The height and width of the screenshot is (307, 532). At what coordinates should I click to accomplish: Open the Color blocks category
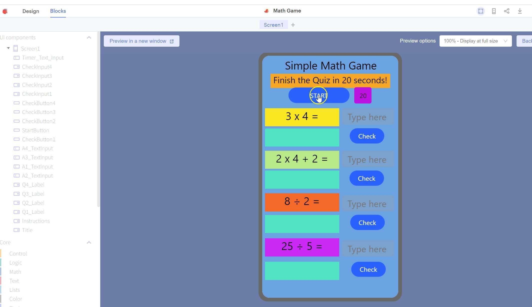pyautogui.click(x=16, y=299)
